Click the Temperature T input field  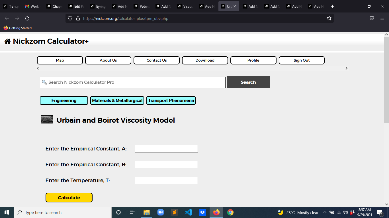[166, 181]
